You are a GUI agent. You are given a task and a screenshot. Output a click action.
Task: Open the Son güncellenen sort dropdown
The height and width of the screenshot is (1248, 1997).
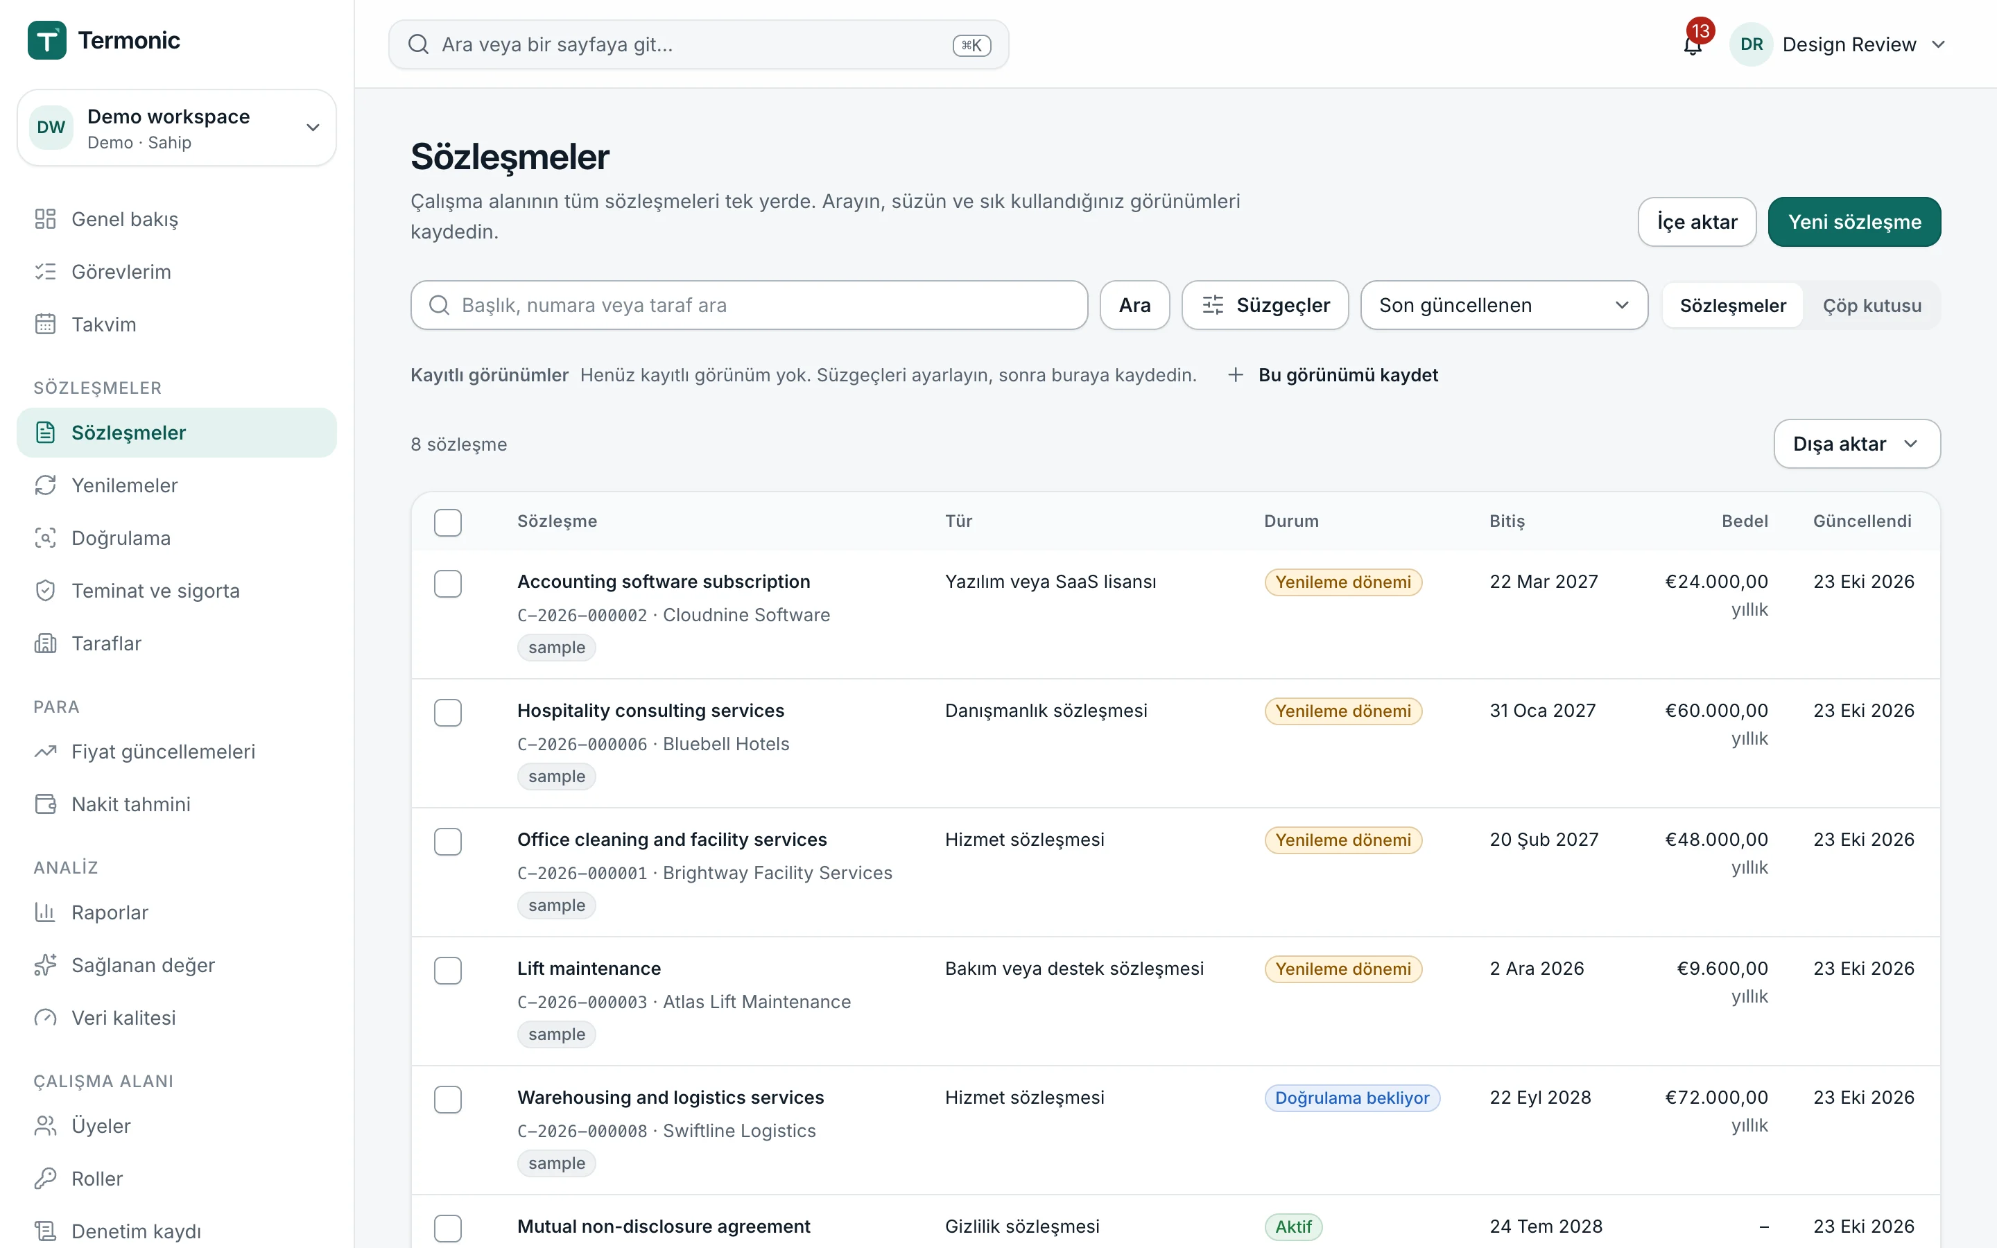click(1503, 305)
